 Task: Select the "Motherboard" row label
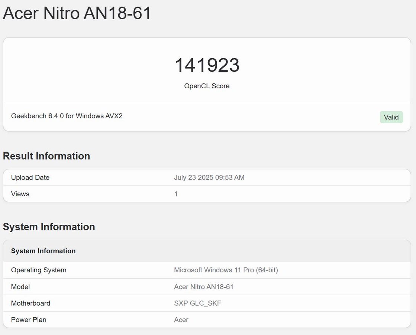pyautogui.click(x=30, y=303)
